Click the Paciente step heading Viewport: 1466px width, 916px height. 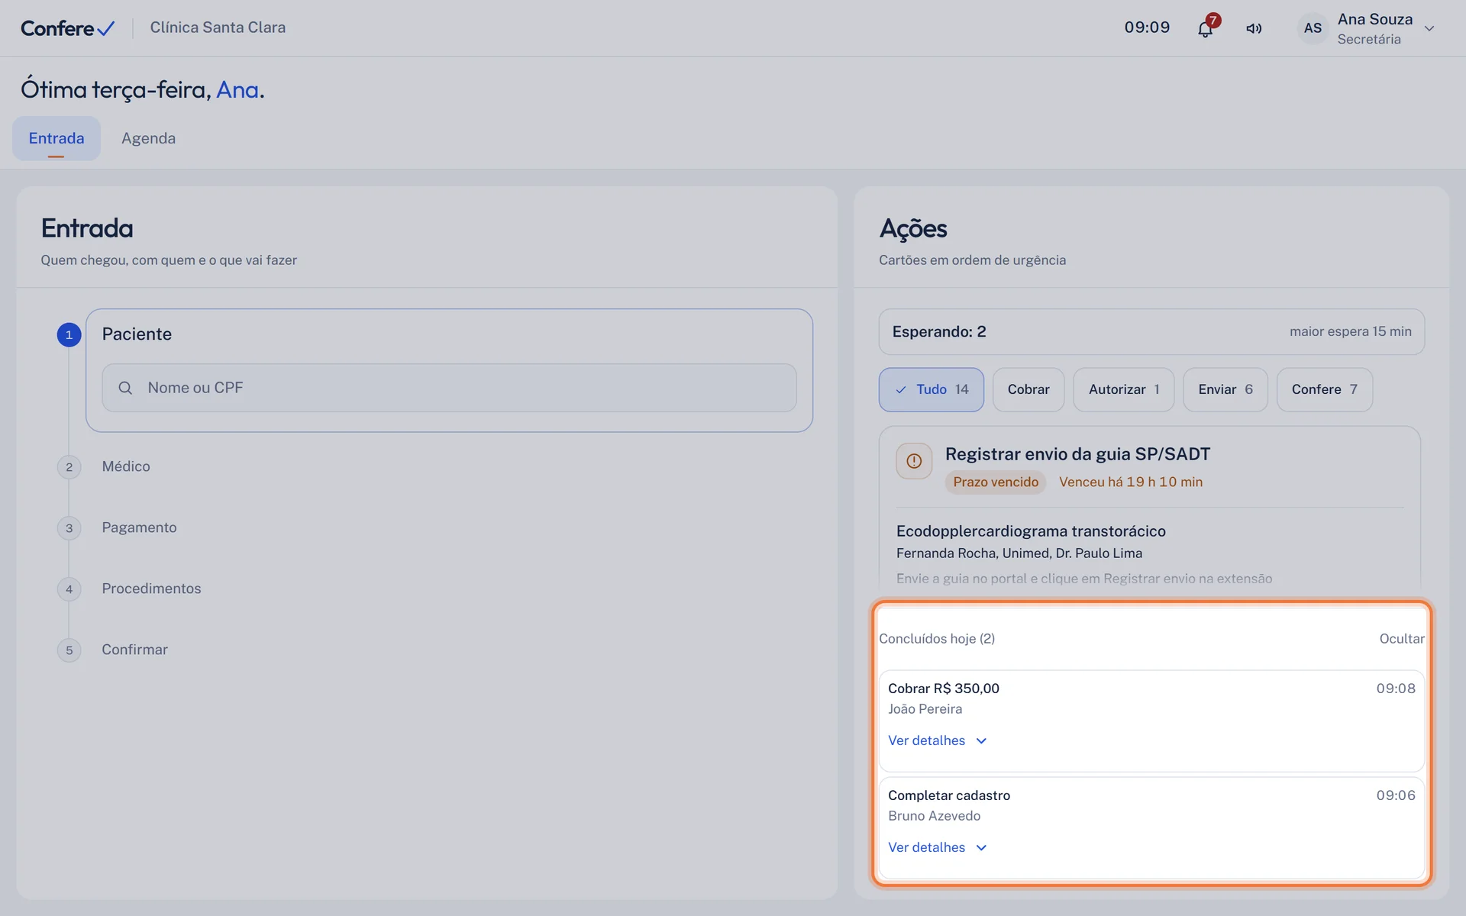coord(137,334)
